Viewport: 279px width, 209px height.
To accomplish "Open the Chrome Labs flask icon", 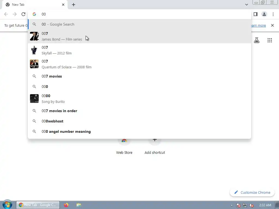I will point(257,40).
